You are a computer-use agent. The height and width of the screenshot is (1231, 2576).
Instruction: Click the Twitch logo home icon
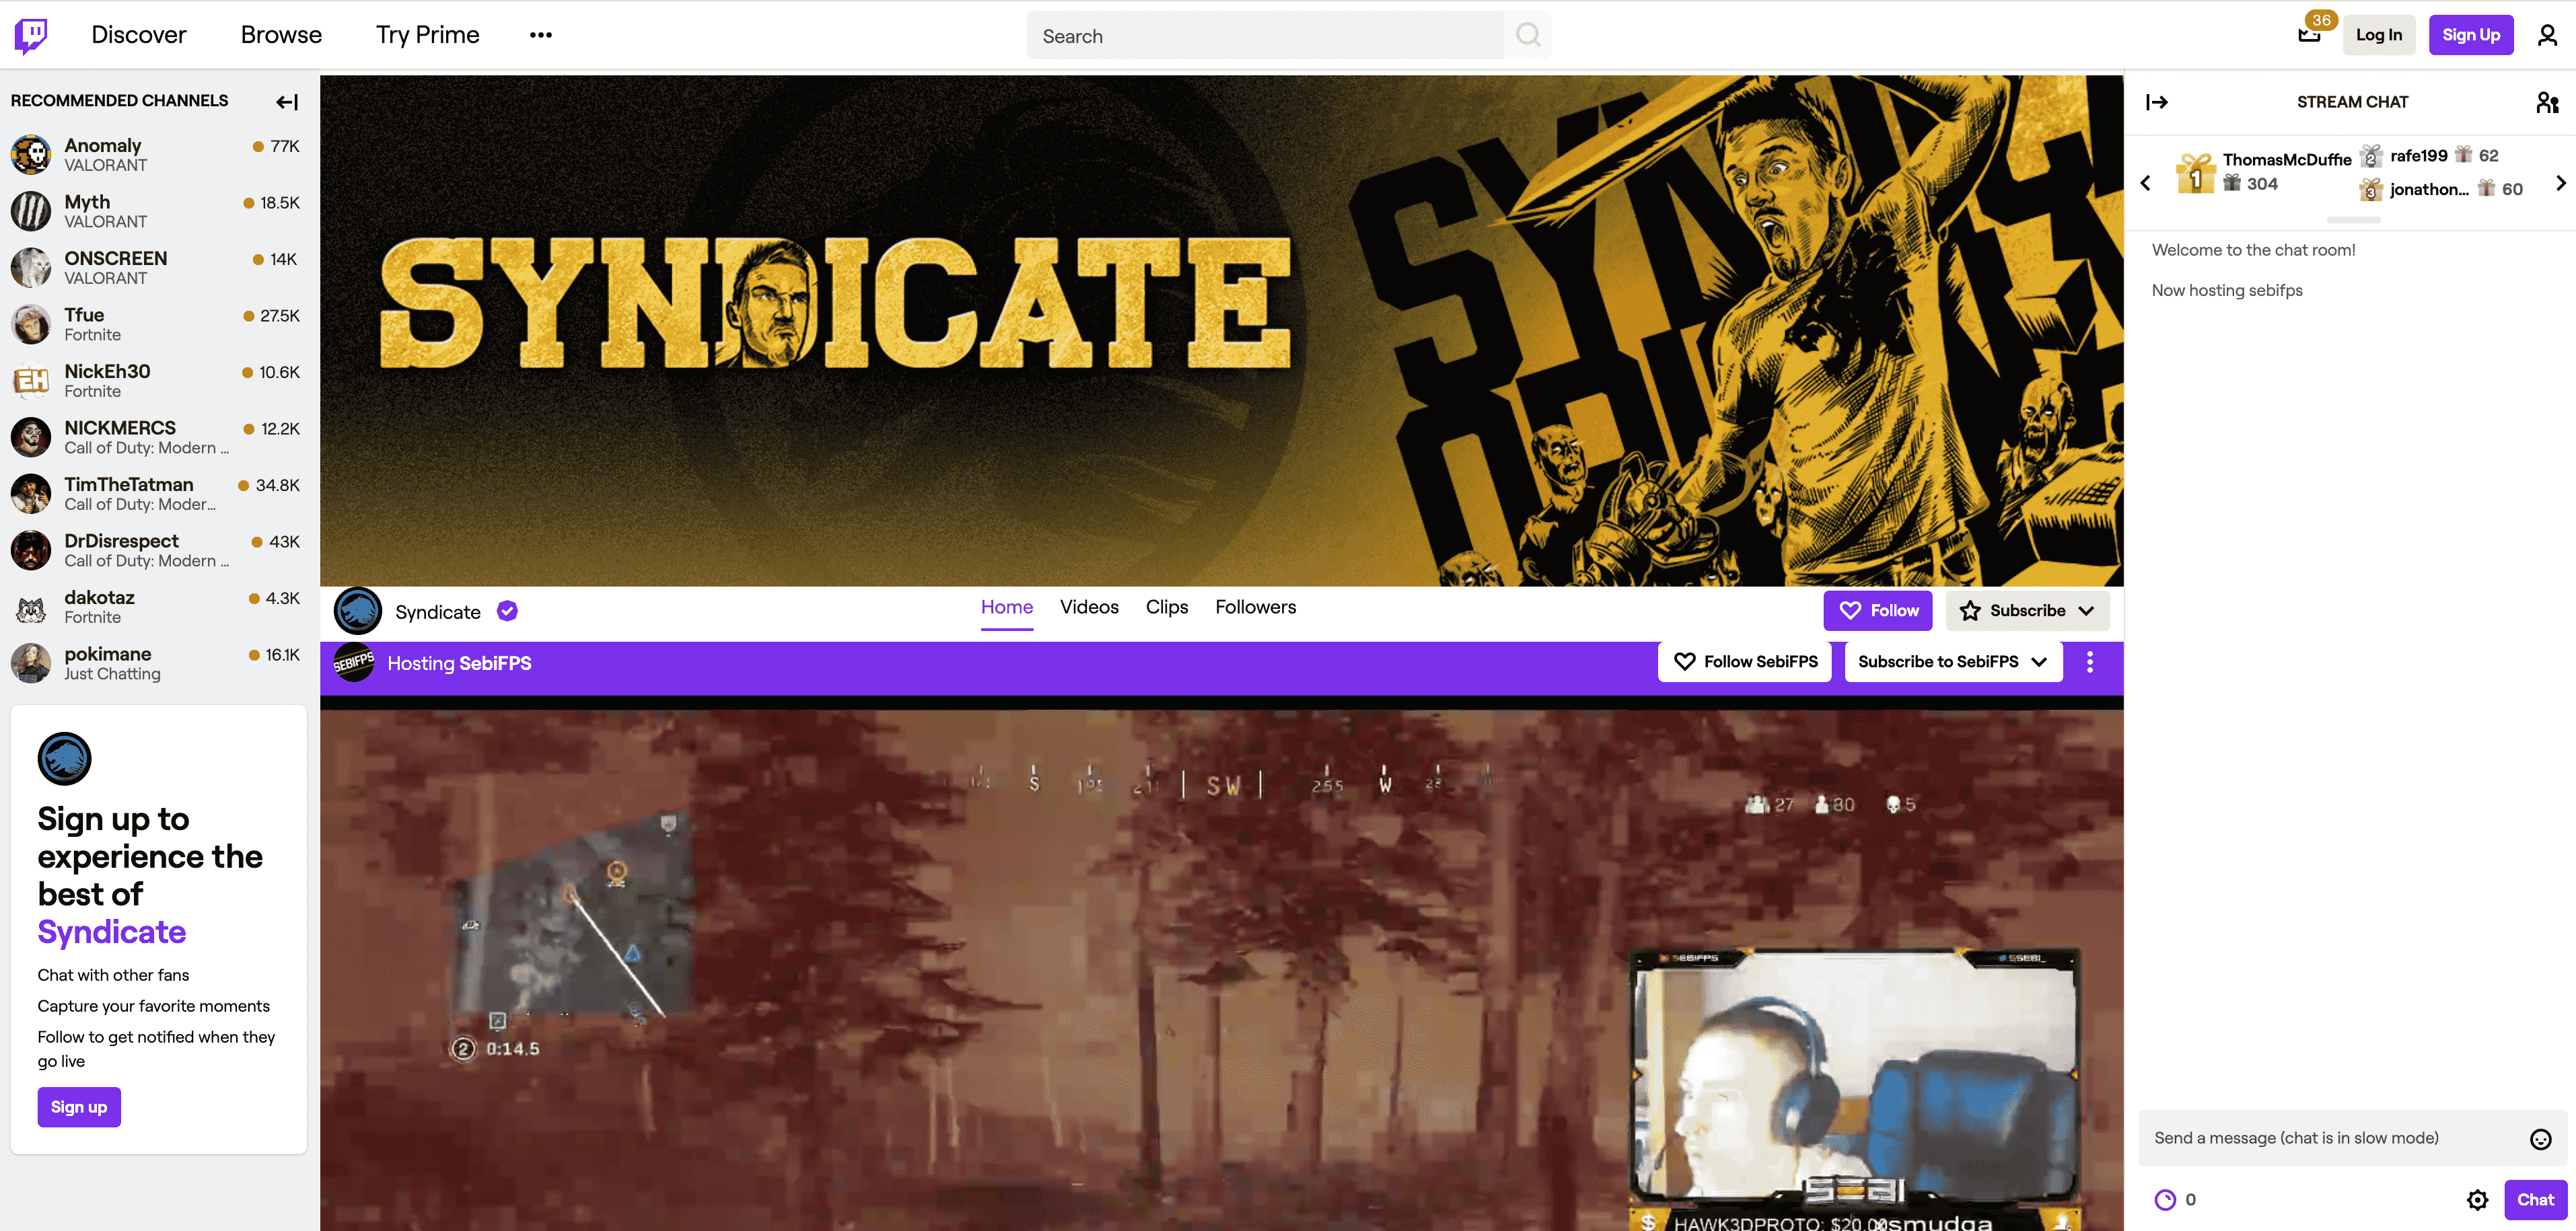[31, 35]
